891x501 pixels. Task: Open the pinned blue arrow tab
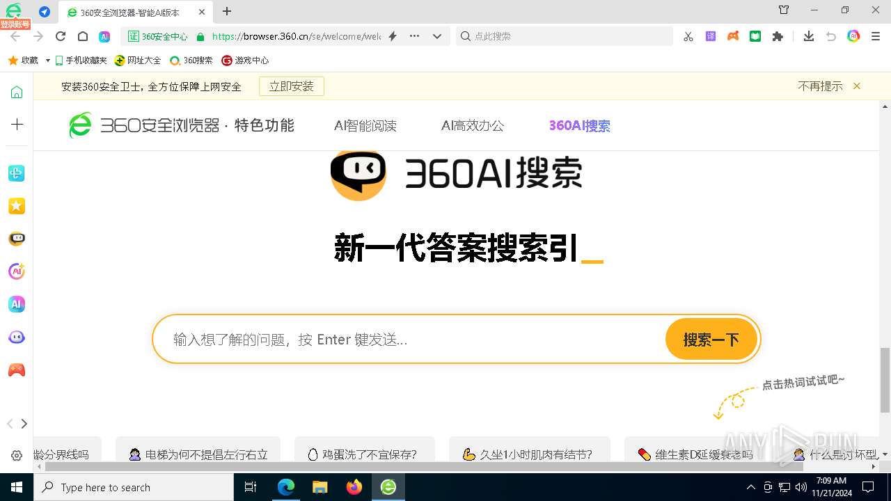(x=45, y=12)
